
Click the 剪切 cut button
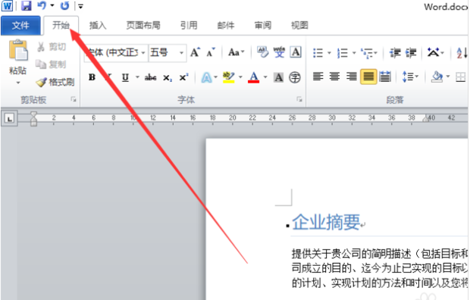pyautogui.click(x=52, y=47)
